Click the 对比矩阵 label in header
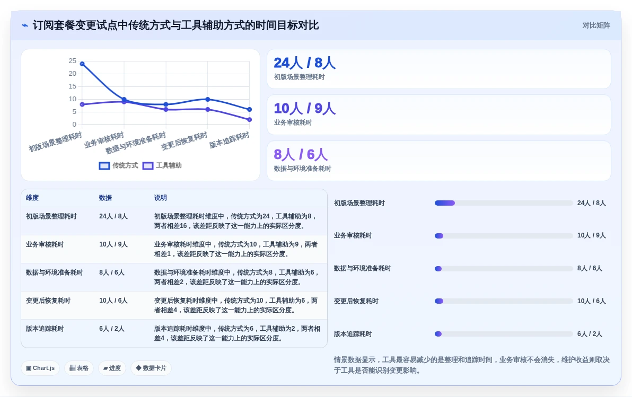This screenshot has height=397, width=632. pos(596,25)
